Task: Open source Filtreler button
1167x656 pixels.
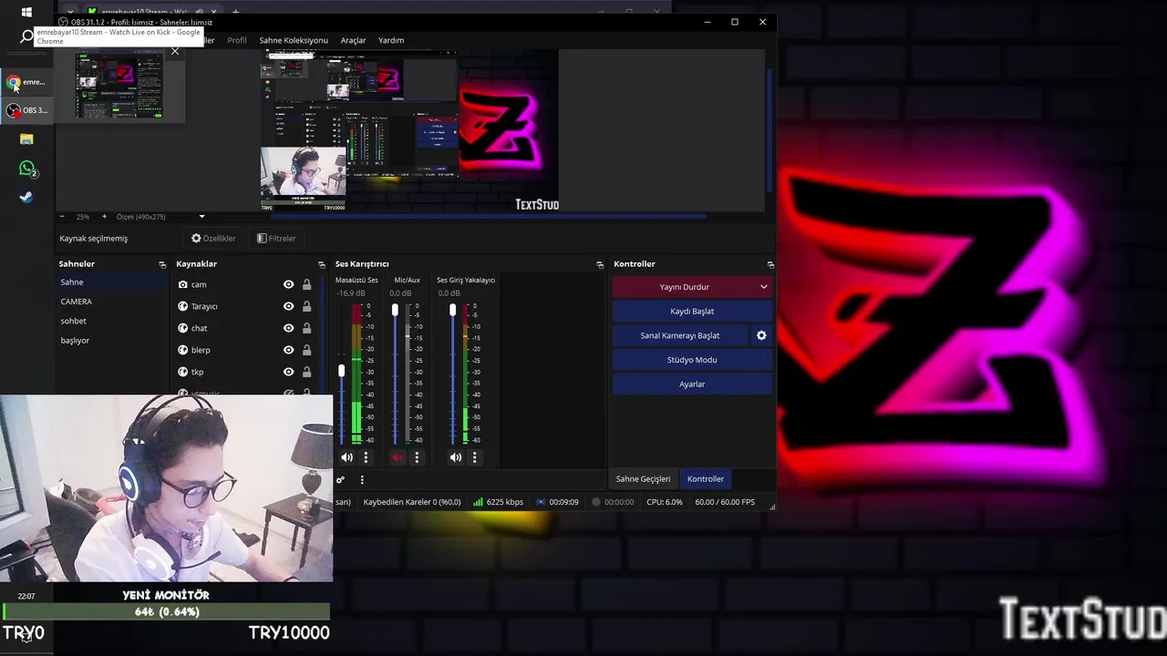Action: 276,239
